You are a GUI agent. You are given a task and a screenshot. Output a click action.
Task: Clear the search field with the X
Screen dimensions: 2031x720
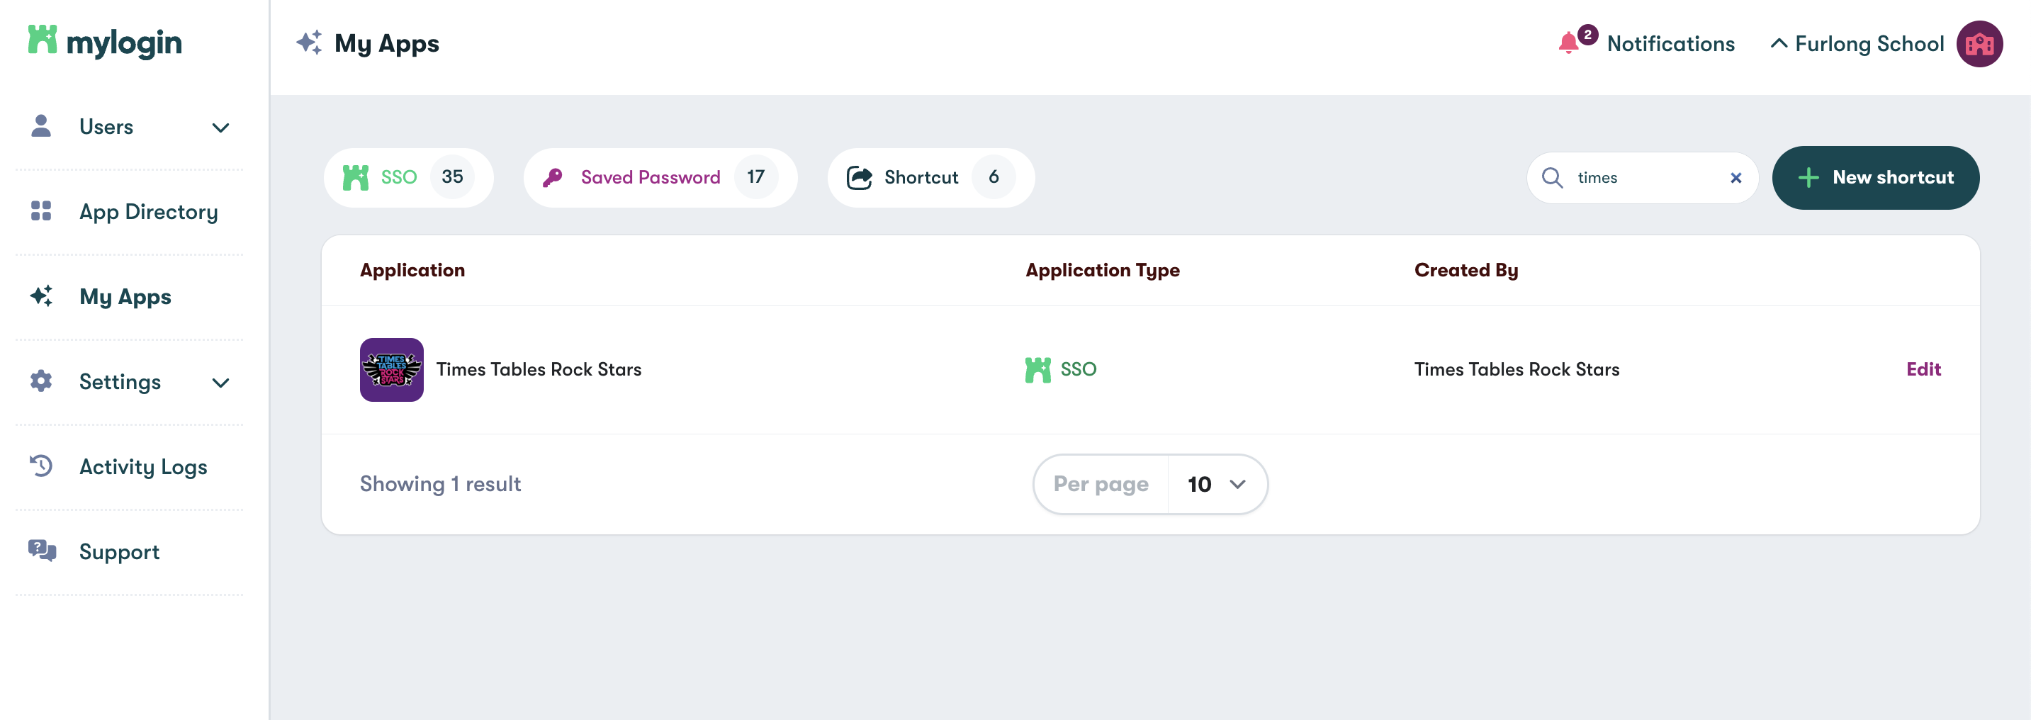pos(1736,177)
